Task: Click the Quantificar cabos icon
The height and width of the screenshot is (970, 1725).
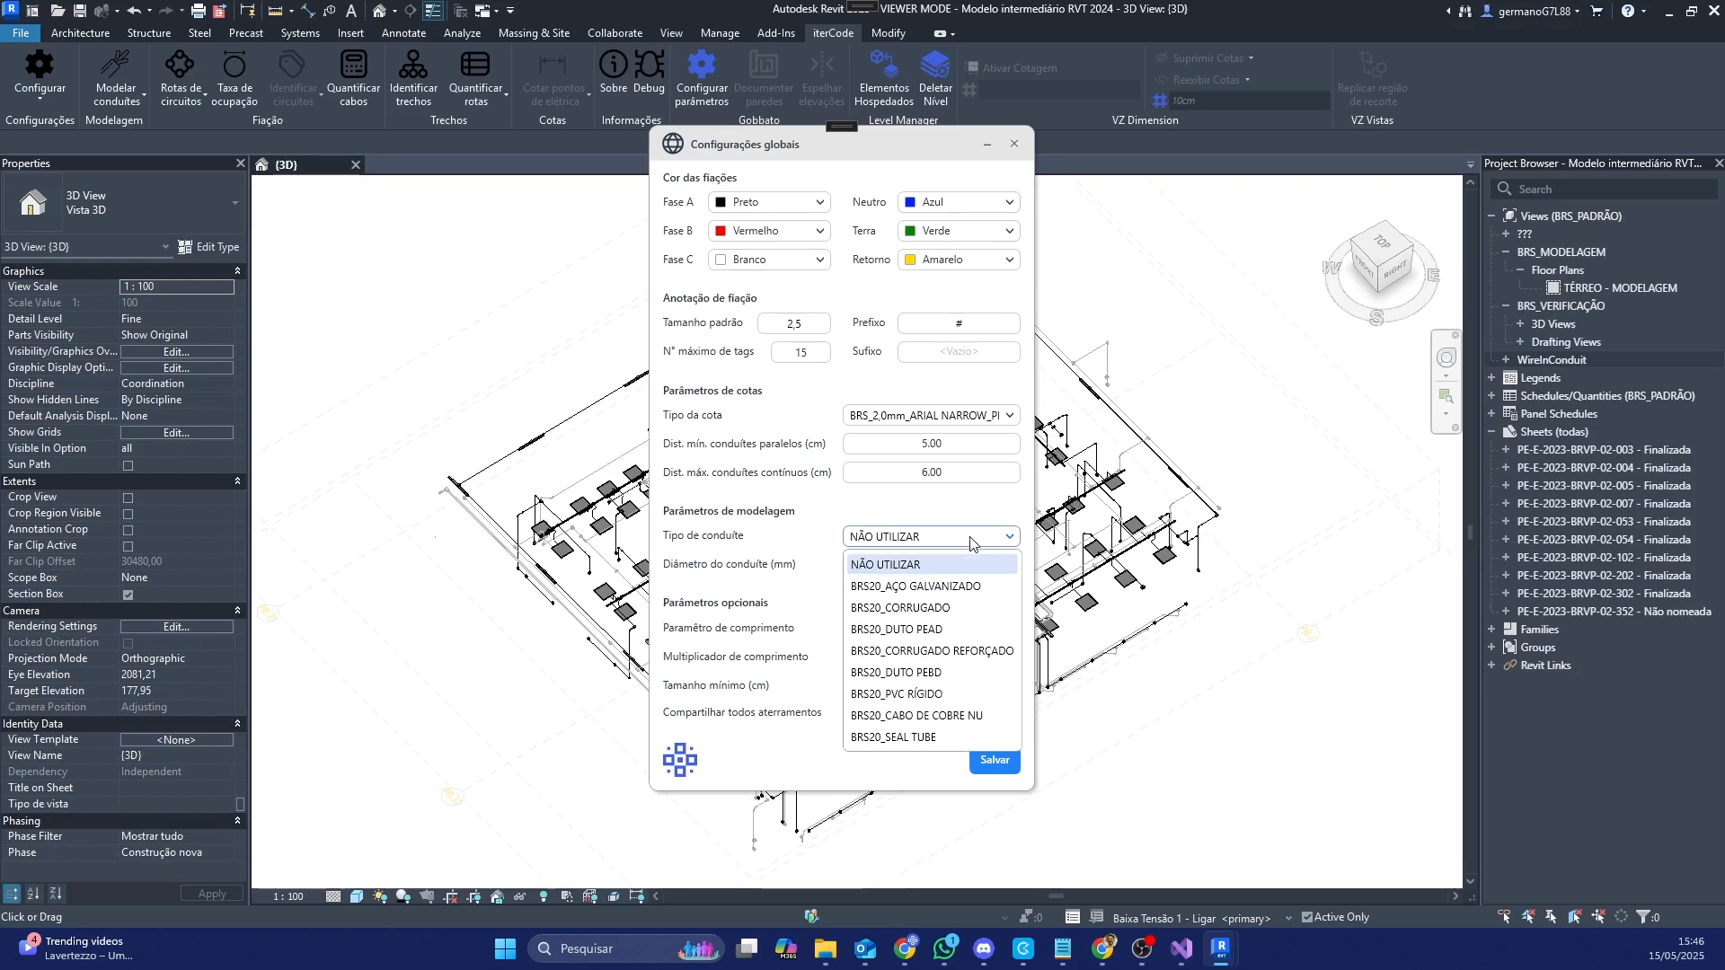Action: [353, 66]
